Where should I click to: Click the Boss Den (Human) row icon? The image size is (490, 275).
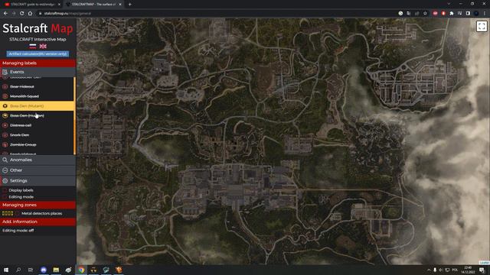point(5,115)
